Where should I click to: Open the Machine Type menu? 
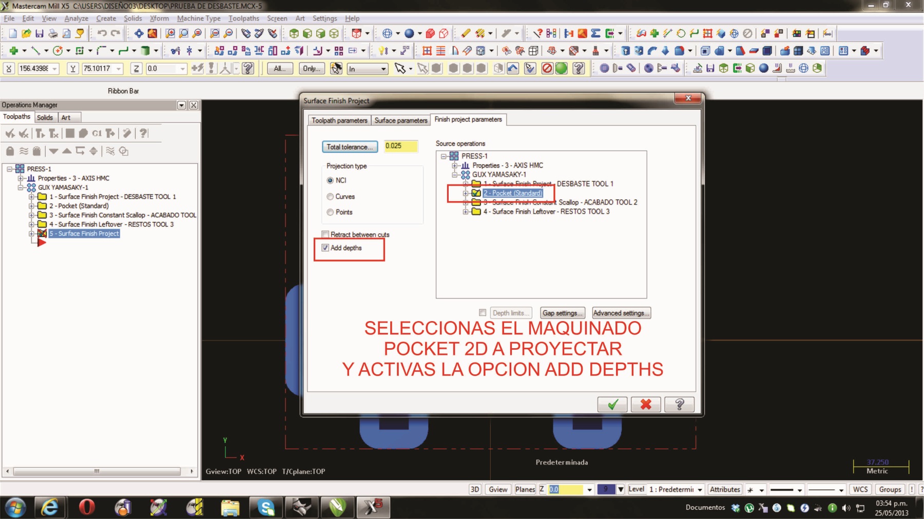click(x=199, y=18)
